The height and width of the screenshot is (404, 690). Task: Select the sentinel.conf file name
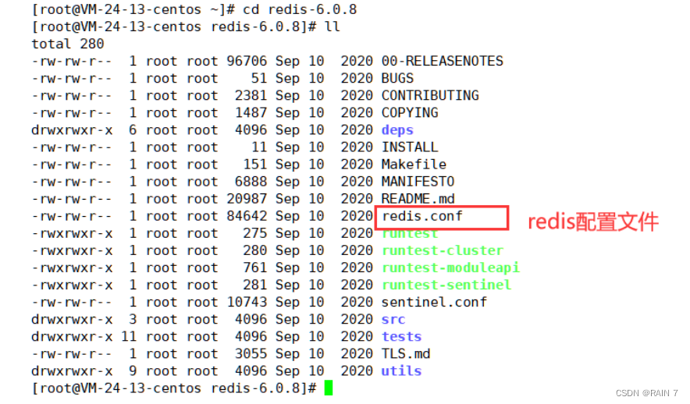[434, 302]
